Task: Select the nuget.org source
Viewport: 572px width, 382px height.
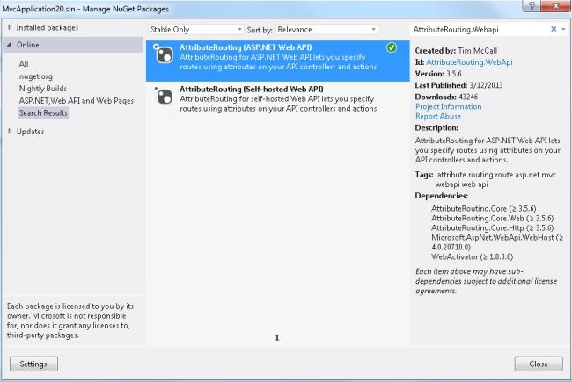Action: click(x=36, y=76)
